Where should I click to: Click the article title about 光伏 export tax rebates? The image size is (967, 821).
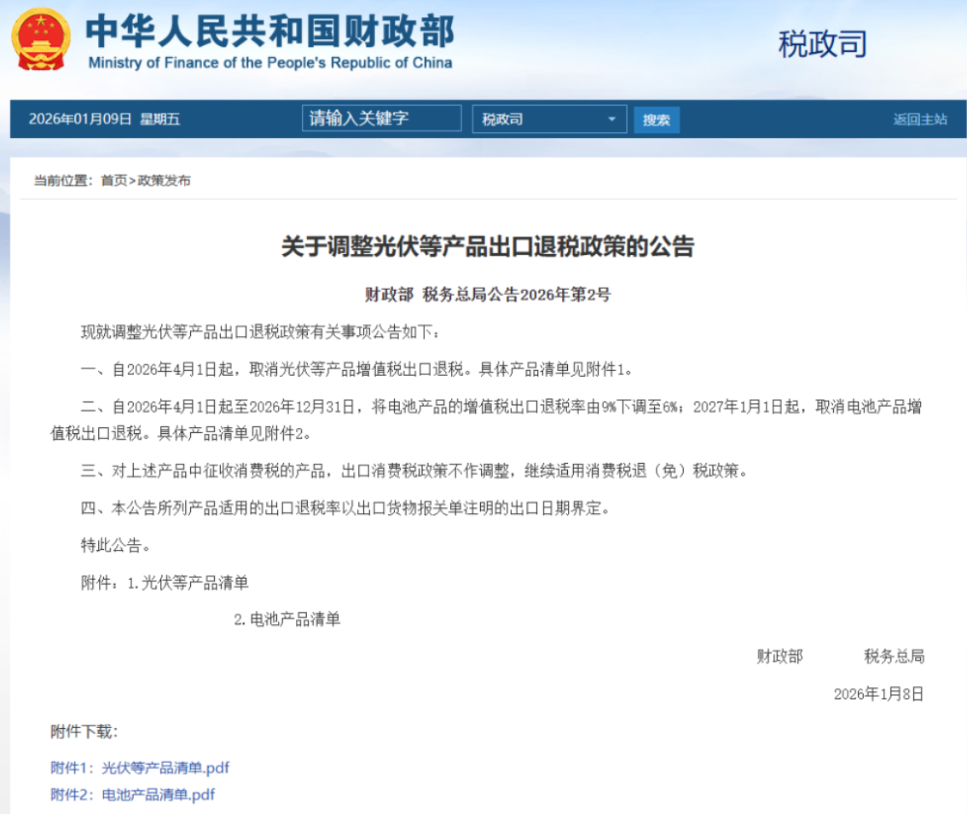[x=488, y=247]
